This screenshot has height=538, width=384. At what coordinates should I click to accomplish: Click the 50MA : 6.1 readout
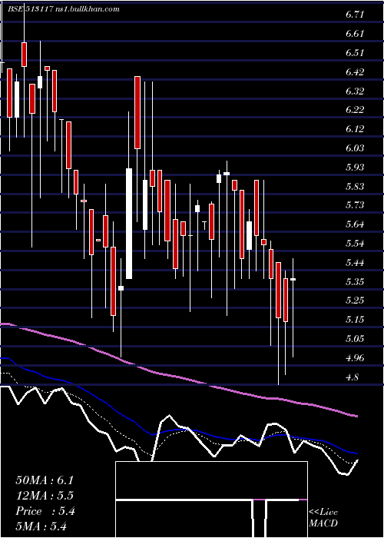(x=45, y=480)
